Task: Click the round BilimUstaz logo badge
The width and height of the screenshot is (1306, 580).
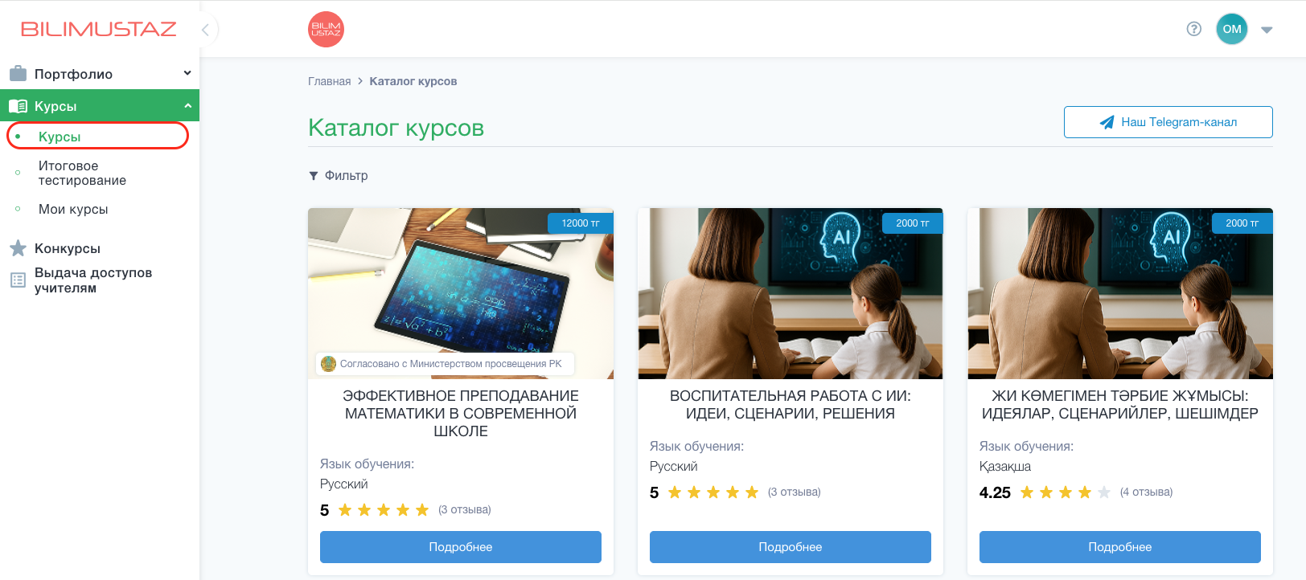Action: coord(326,29)
